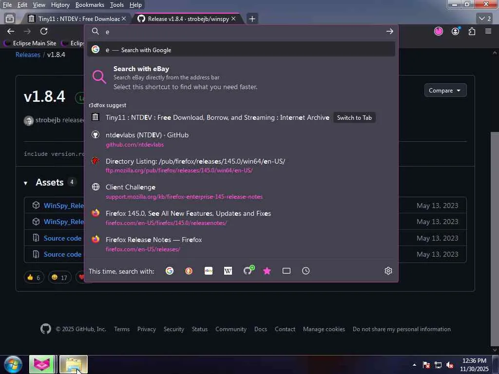The height and width of the screenshot is (374, 499).
Task: Open the Client Challenge suggestion
Action: pos(241,191)
